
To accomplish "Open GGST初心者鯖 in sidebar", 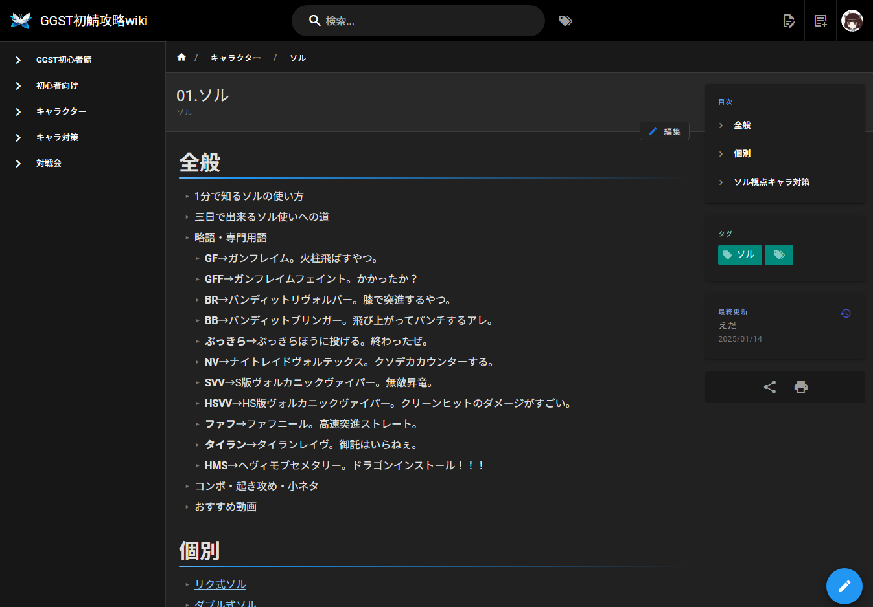I will 64,60.
